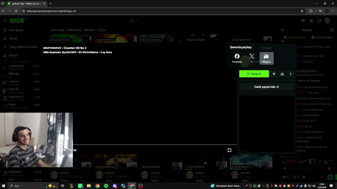Reload the page in Chrome
Image resolution: width=337 pixels, height=189 pixels.
coord(16,11)
